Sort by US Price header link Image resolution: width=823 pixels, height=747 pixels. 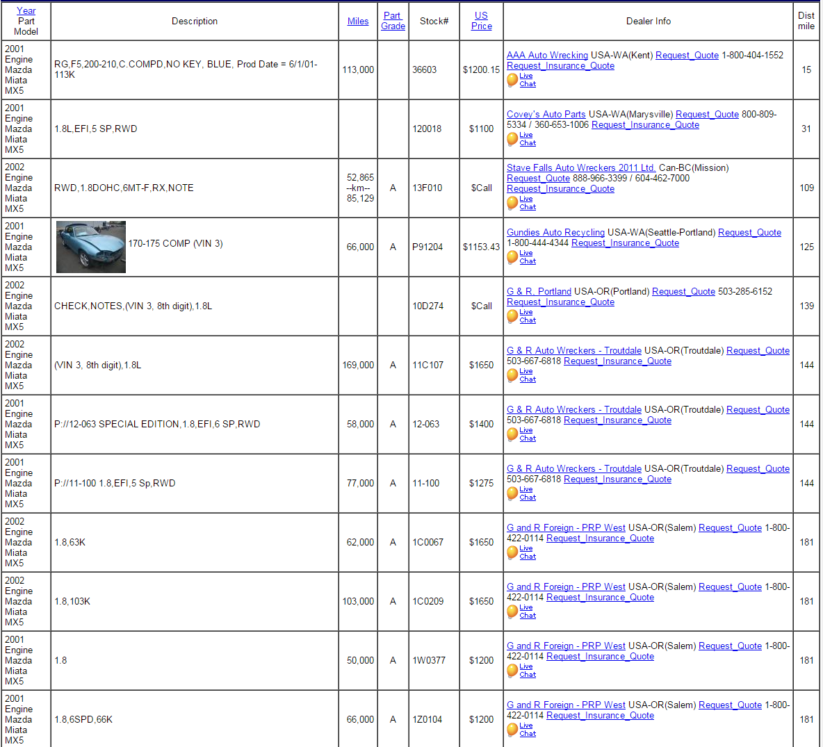pos(481,21)
